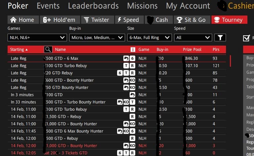Expand the Buy-in filter dropdown
The image size is (254, 156).
(97, 37)
